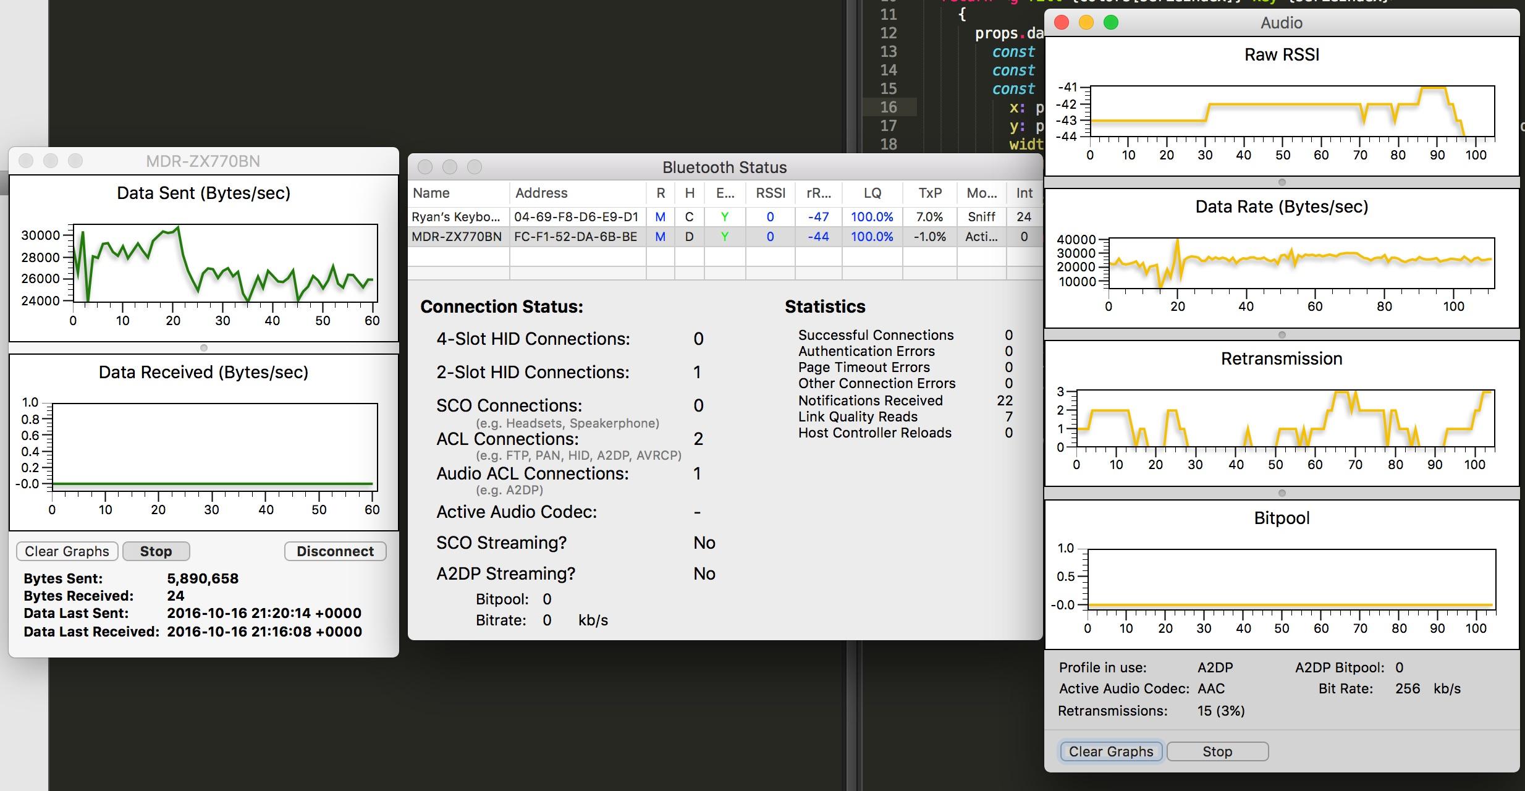1525x791 pixels.
Task: Click Stop in MDR-ZX770BN window
Action: (156, 551)
